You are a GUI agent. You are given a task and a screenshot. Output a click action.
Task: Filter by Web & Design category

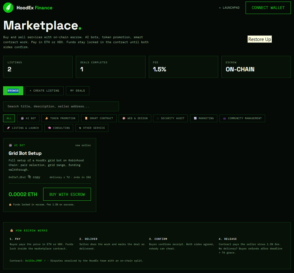coord(135,119)
